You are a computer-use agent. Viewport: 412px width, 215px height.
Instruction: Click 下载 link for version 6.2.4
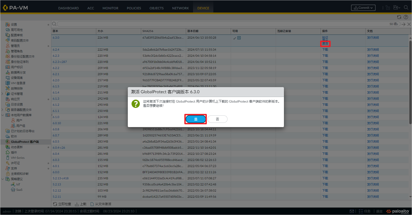click(x=325, y=50)
